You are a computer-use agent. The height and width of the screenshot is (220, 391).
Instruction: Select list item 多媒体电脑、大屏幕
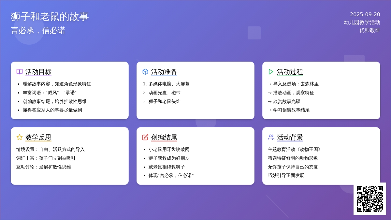[169, 84]
